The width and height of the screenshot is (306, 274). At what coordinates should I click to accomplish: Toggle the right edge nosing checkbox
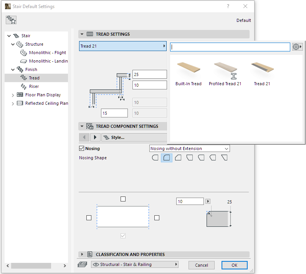pyautogui.click(x=157, y=218)
